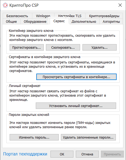This screenshot has height=160, width=126.
Task: Cancel the dialog with Отмена button
Action: coord(87,154)
